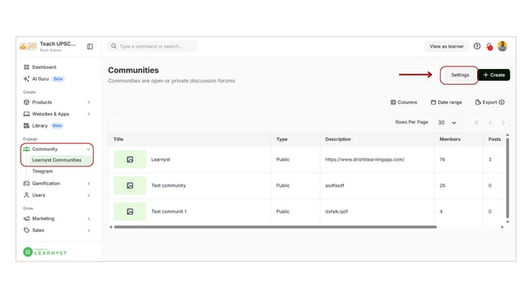Open the Date range filter
Screen dimensions: 532x298
point(446,102)
